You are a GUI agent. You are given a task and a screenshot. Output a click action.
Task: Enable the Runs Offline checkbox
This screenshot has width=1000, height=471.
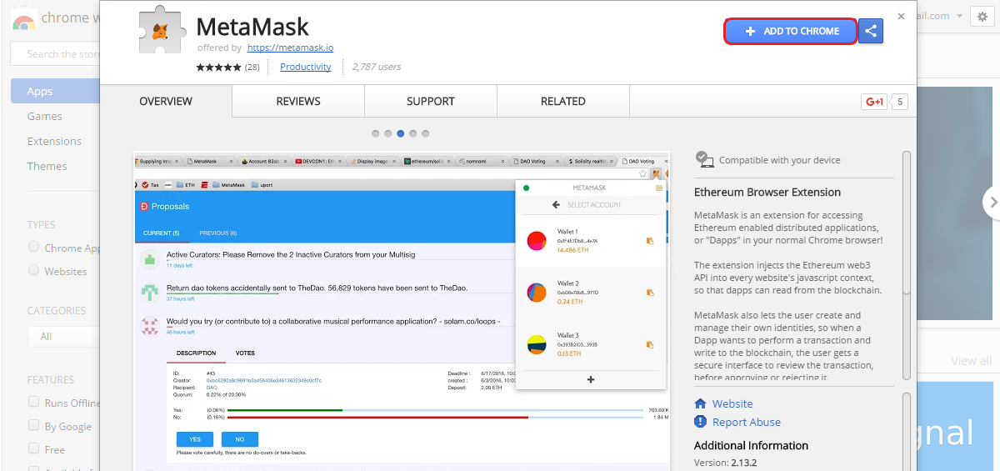click(34, 402)
